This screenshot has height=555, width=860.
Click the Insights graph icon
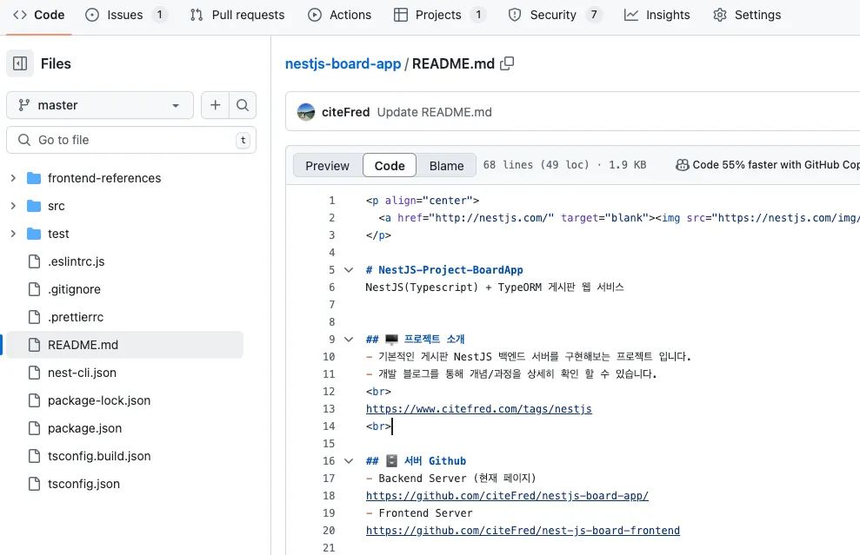(631, 15)
